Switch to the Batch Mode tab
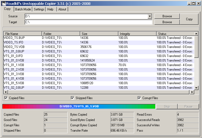The height and width of the screenshot is (138, 202). point(23,9)
